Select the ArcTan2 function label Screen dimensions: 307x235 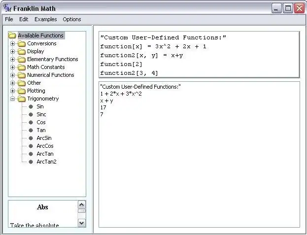(x=47, y=162)
